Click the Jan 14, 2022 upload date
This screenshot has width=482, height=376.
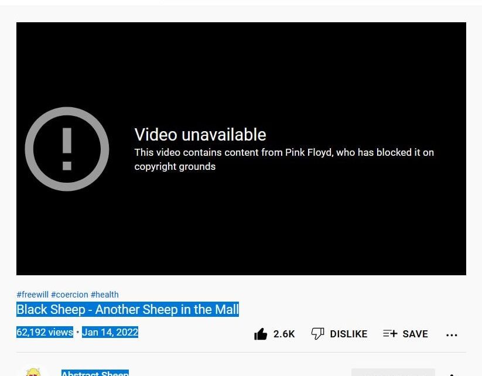coord(110,332)
